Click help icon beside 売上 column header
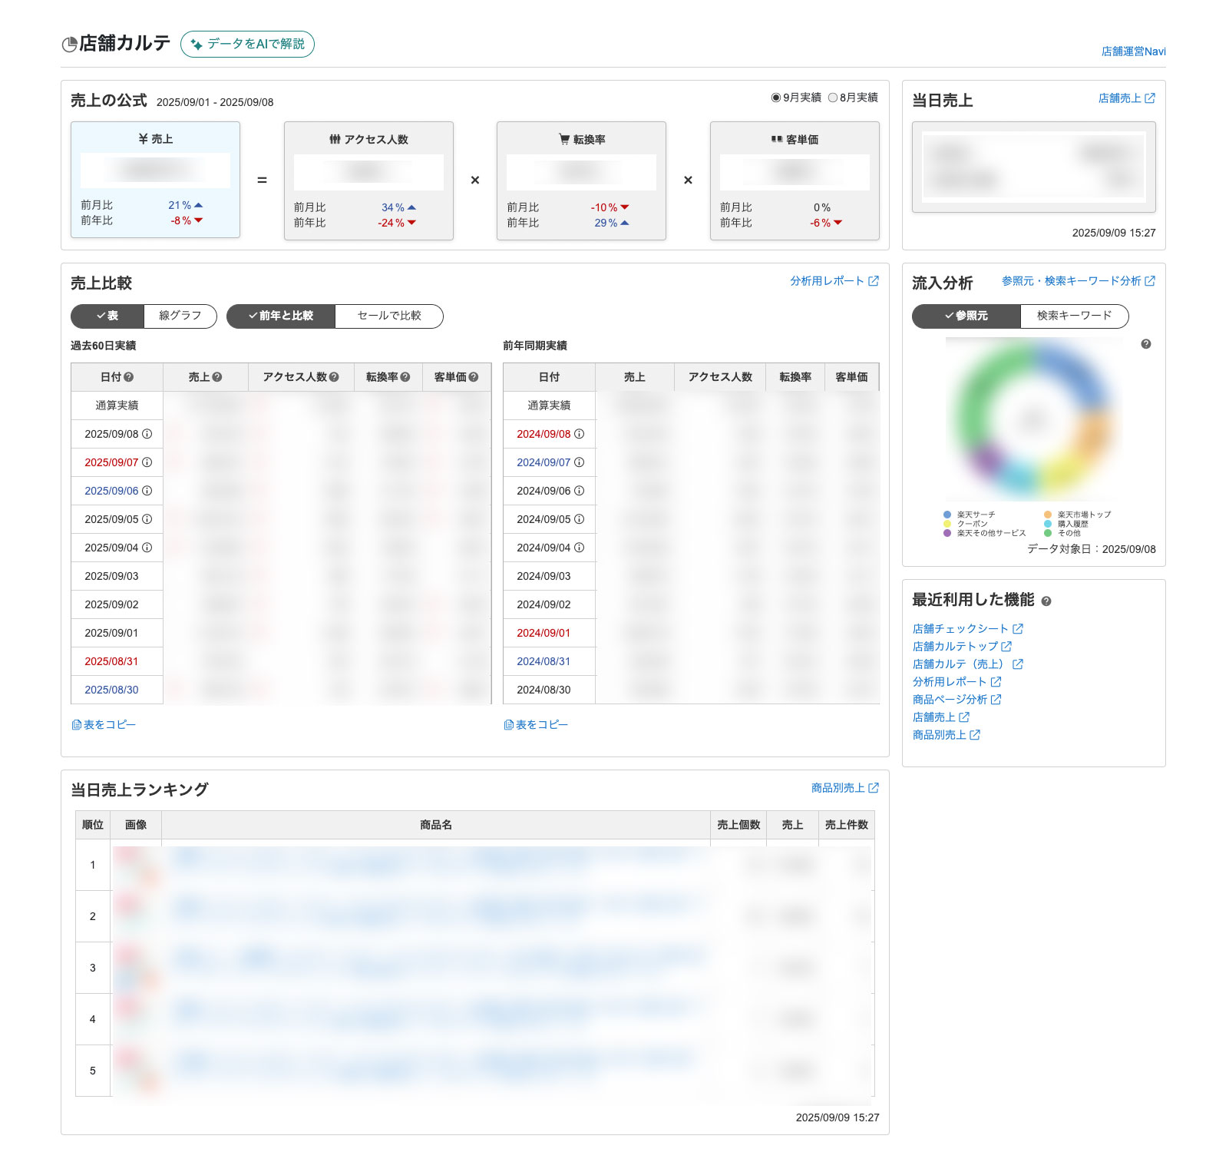This screenshot has width=1229, height=1172. click(x=217, y=377)
